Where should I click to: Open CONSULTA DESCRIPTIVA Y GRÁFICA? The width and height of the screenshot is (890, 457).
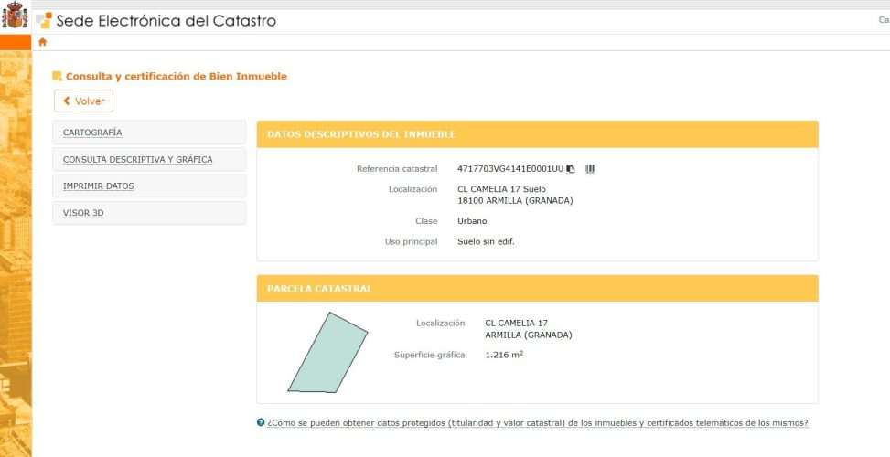149,160
